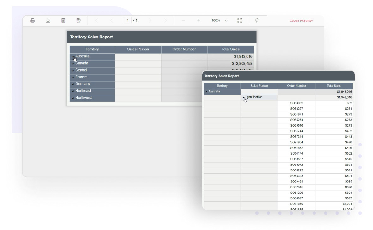Refresh the report preview
Screen dimensions: 373x230
tap(257, 20)
